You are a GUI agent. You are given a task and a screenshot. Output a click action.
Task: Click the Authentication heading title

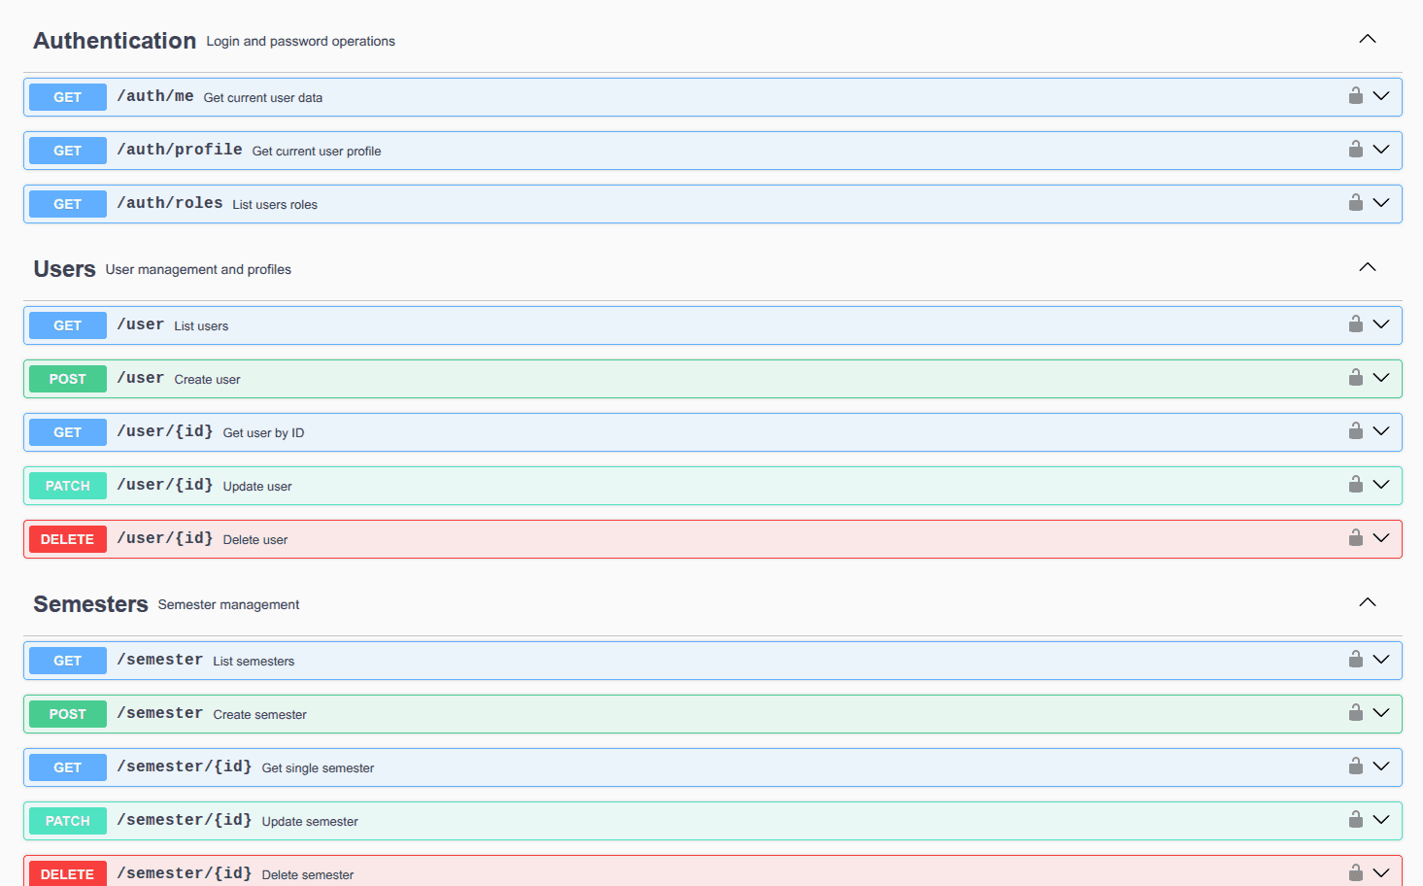pyautogui.click(x=115, y=41)
